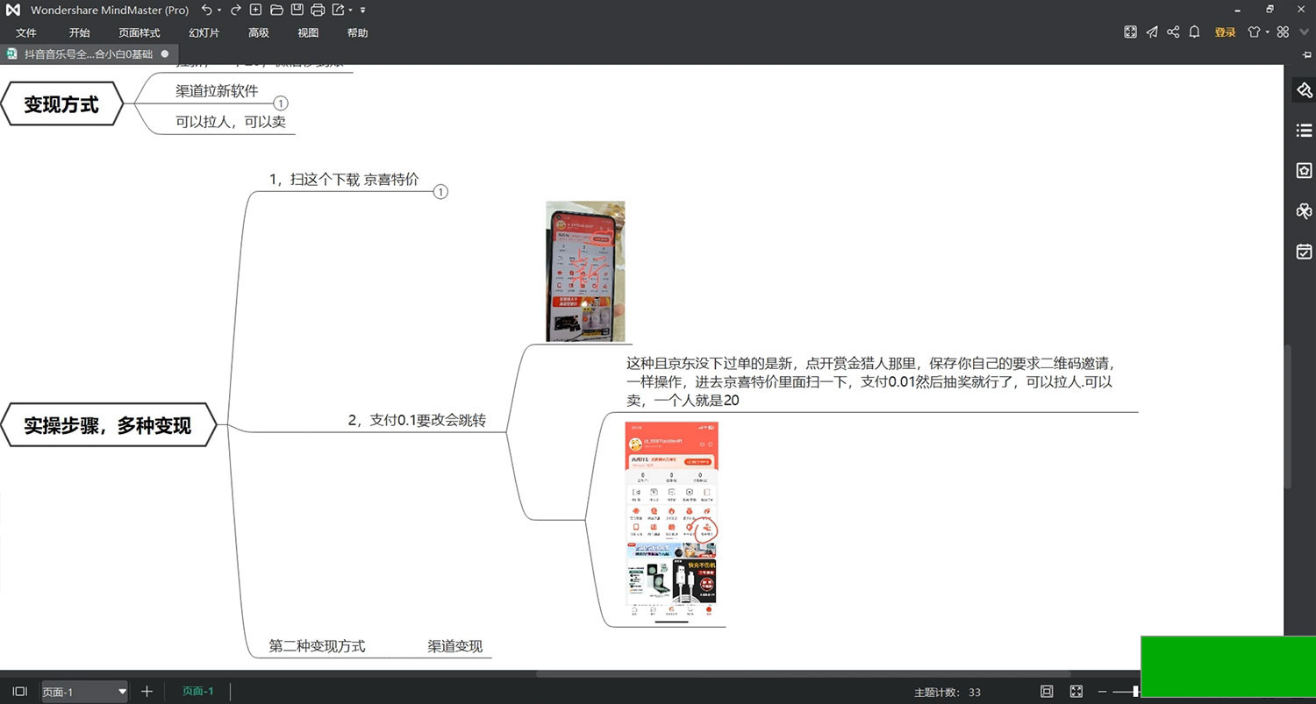The image size is (1316, 704).
Task: Select the paragraph starting 这种且京东没下过单
Action: click(x=871, y=381)
